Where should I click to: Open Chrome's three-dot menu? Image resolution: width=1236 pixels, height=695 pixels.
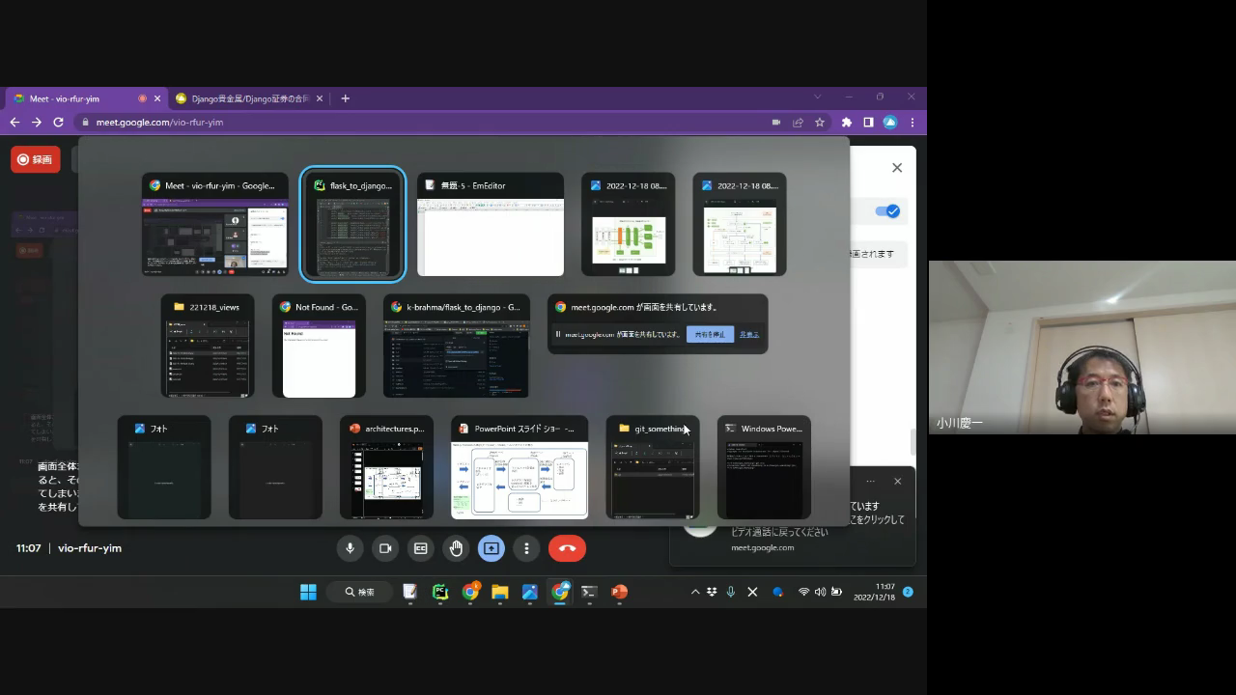point(913,123)
